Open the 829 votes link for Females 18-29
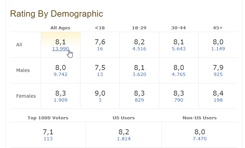 pos(139,100)
